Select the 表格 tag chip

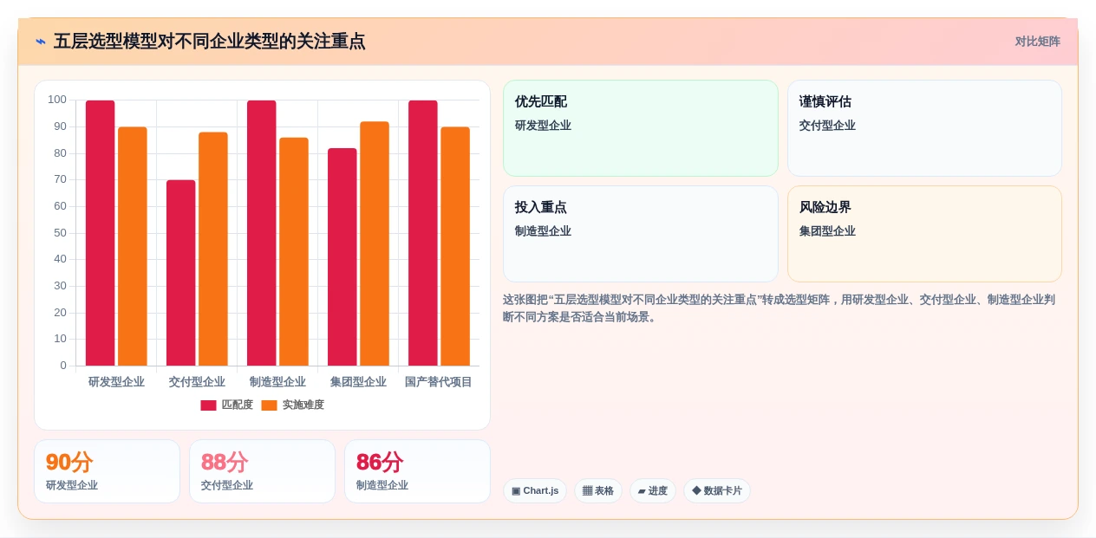pyautogui.click(x=598, y=491)
